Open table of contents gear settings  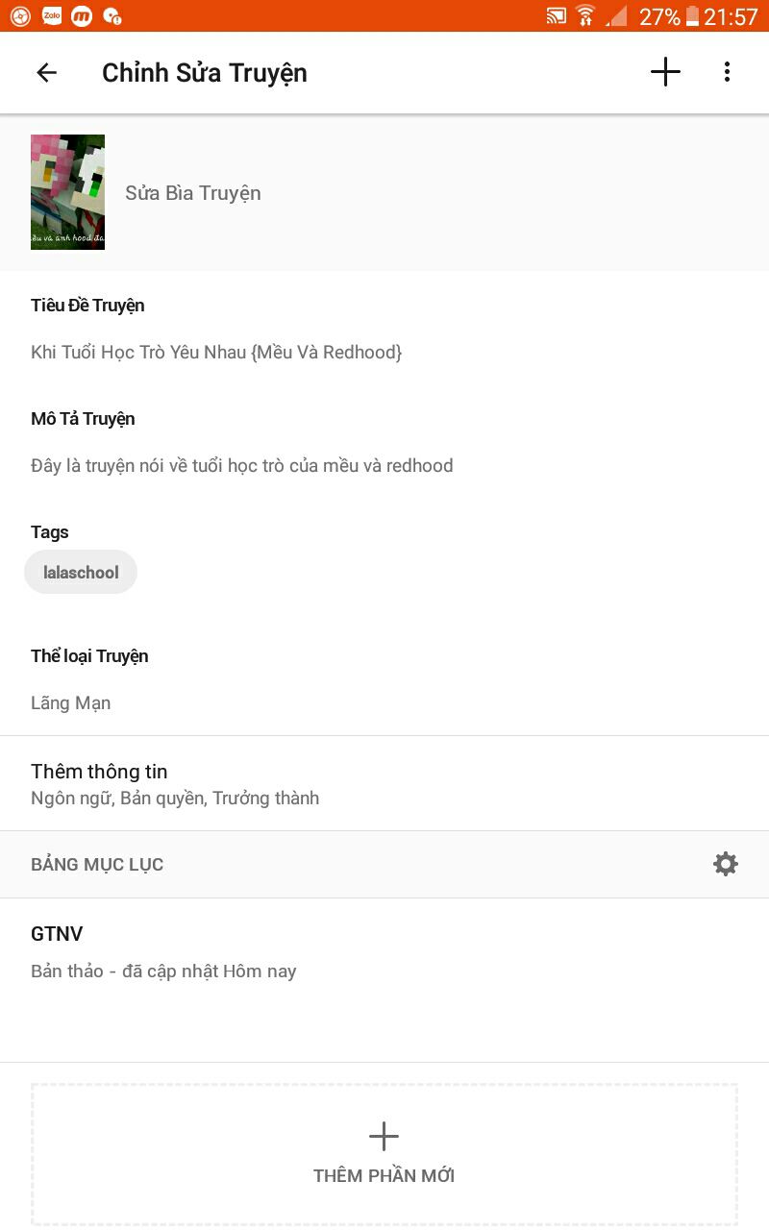[726, 864]
